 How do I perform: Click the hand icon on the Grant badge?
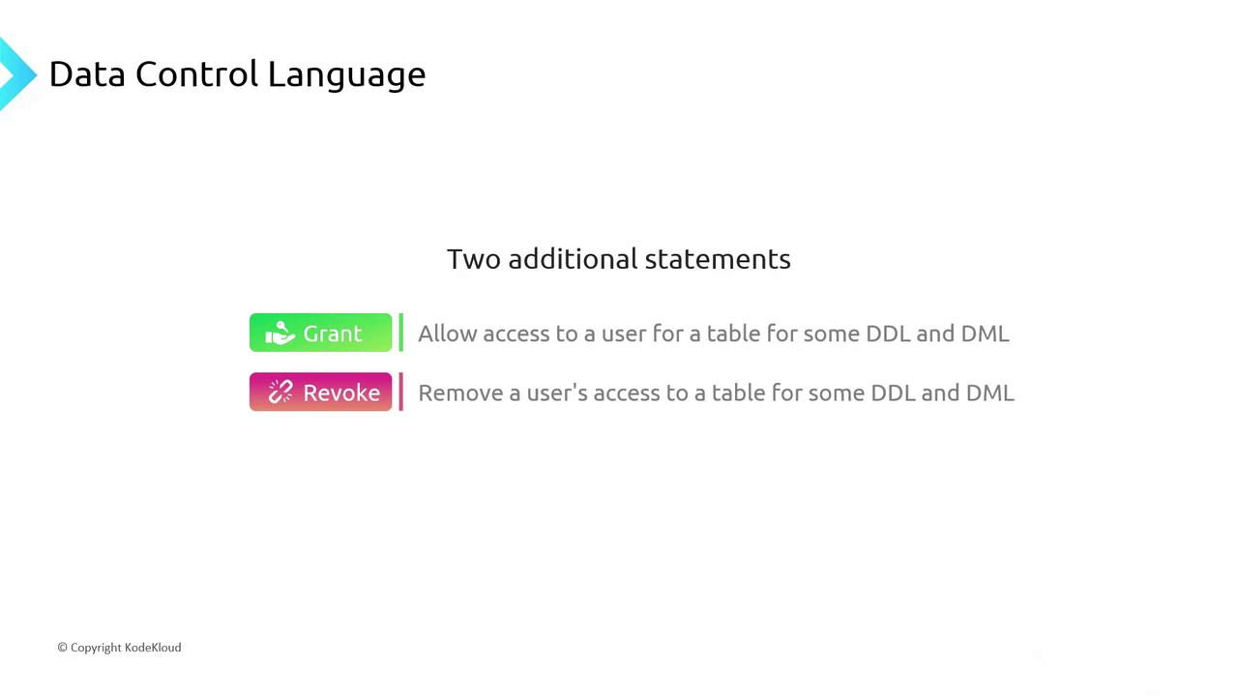[x=280, y=333]
